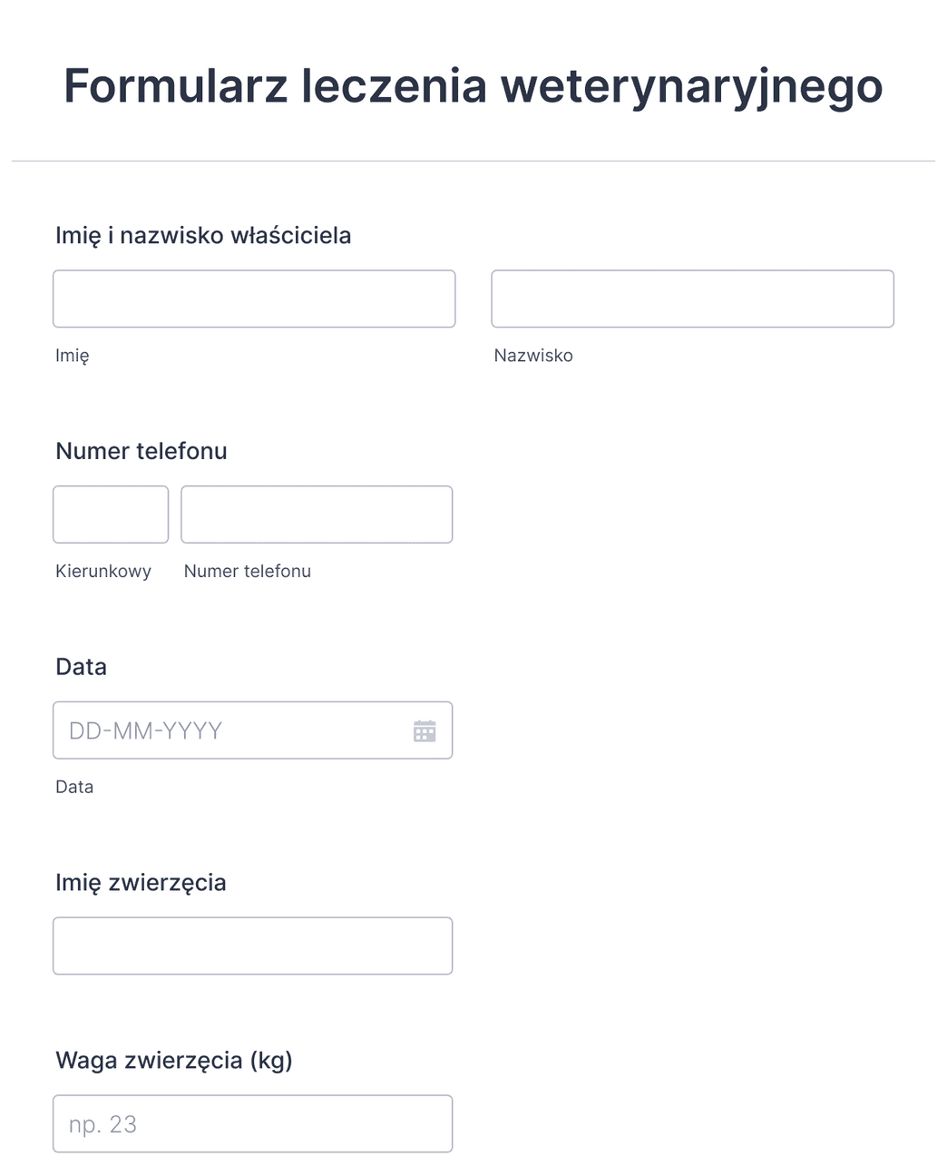
Task: Click the weight field showing np. 23
Action: [x=252, y=1123]
